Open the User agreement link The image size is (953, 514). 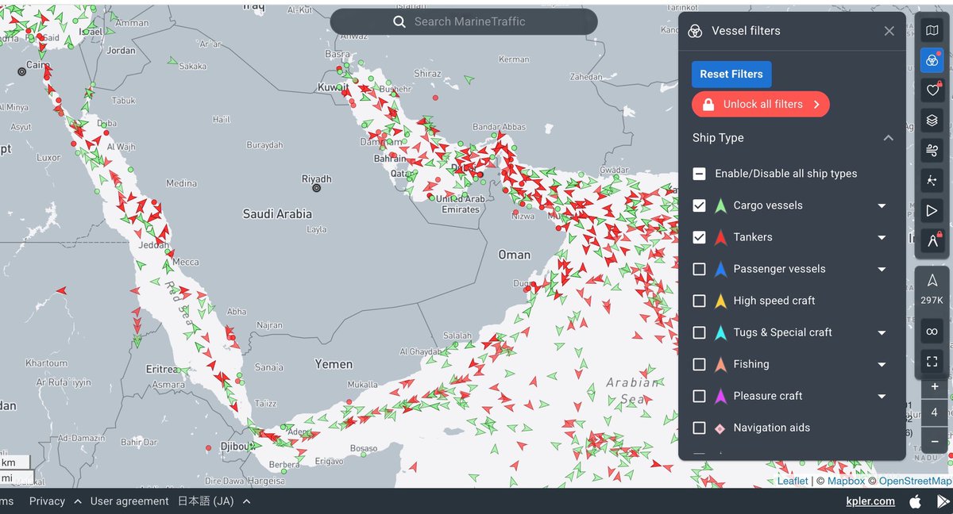(129, 501)
